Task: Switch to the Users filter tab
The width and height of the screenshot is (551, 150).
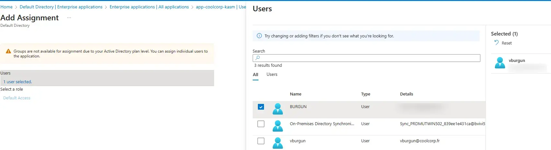Action: click(272, 75)
